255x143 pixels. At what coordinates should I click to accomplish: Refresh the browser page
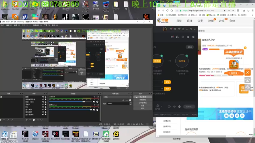(167, 10)
